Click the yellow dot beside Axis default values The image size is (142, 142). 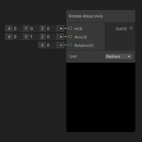coord(61,37)
